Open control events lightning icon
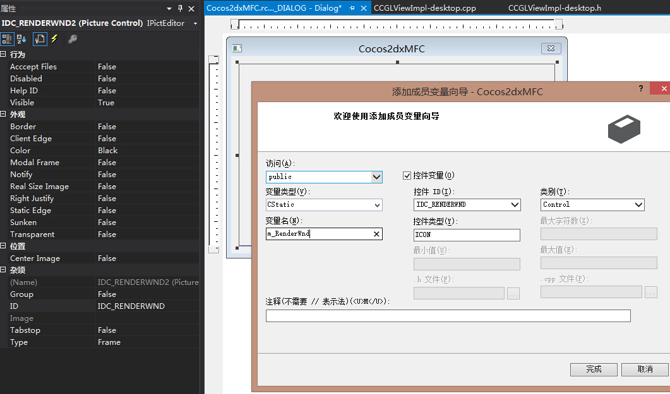 (55, 39)
